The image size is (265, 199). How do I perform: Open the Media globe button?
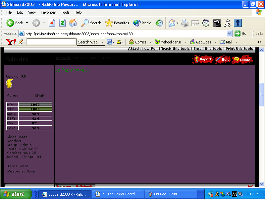[x=142, y=23]
